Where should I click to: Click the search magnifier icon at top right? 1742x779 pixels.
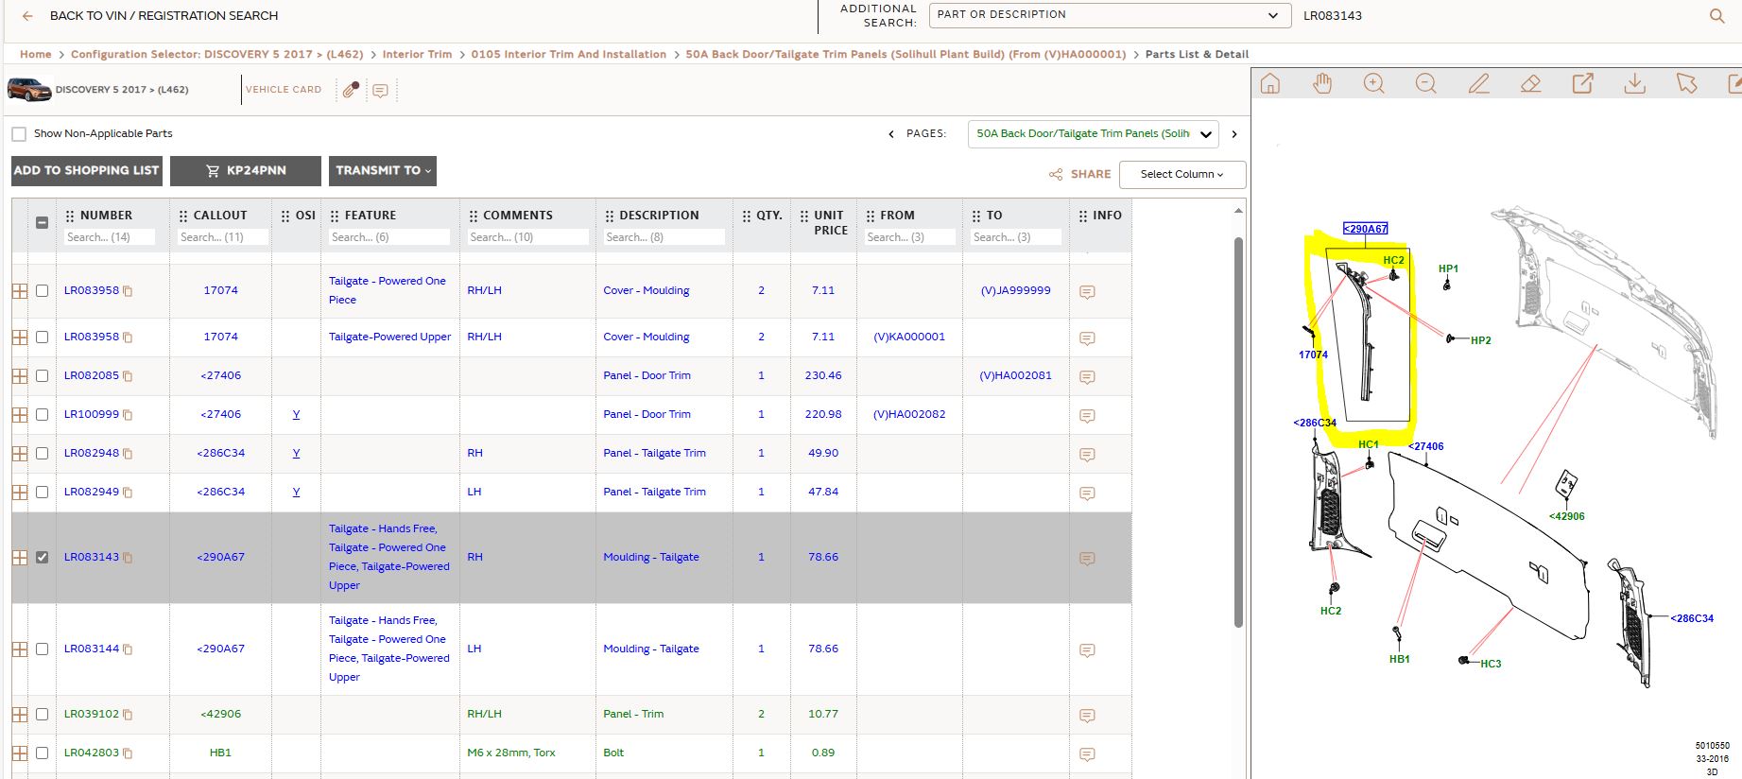[x=1716, y=16]
